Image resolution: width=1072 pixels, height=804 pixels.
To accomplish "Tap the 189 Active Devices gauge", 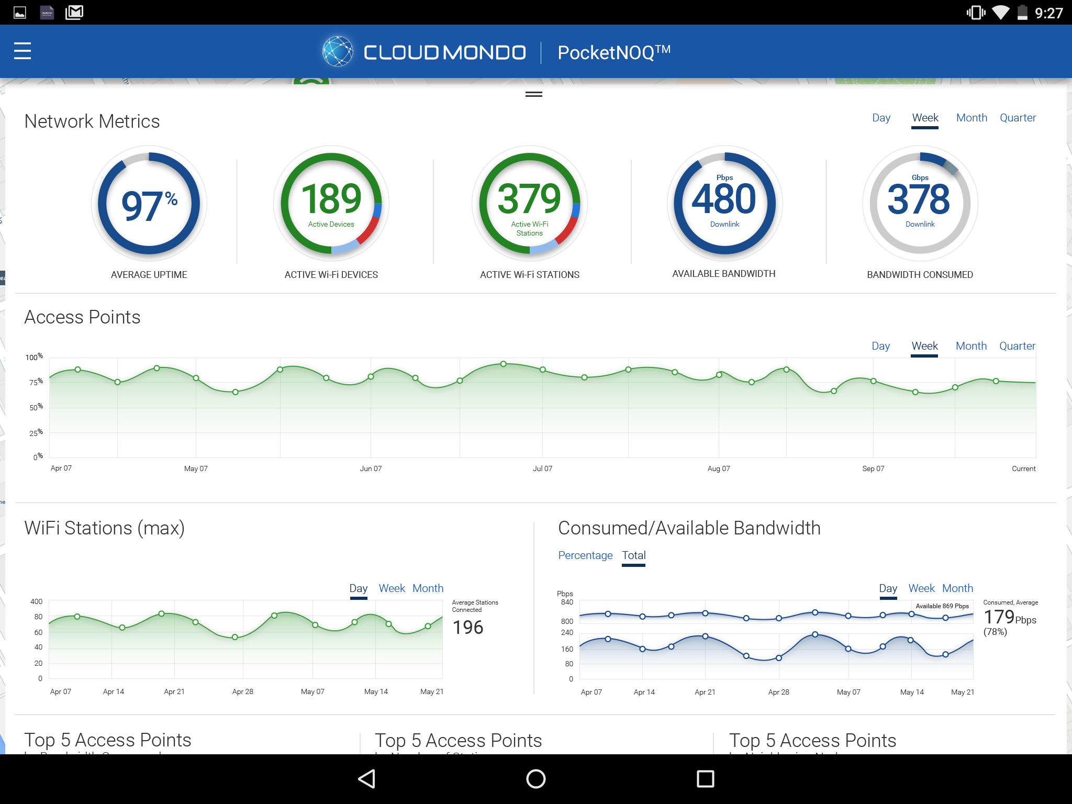I will (331, 204).
